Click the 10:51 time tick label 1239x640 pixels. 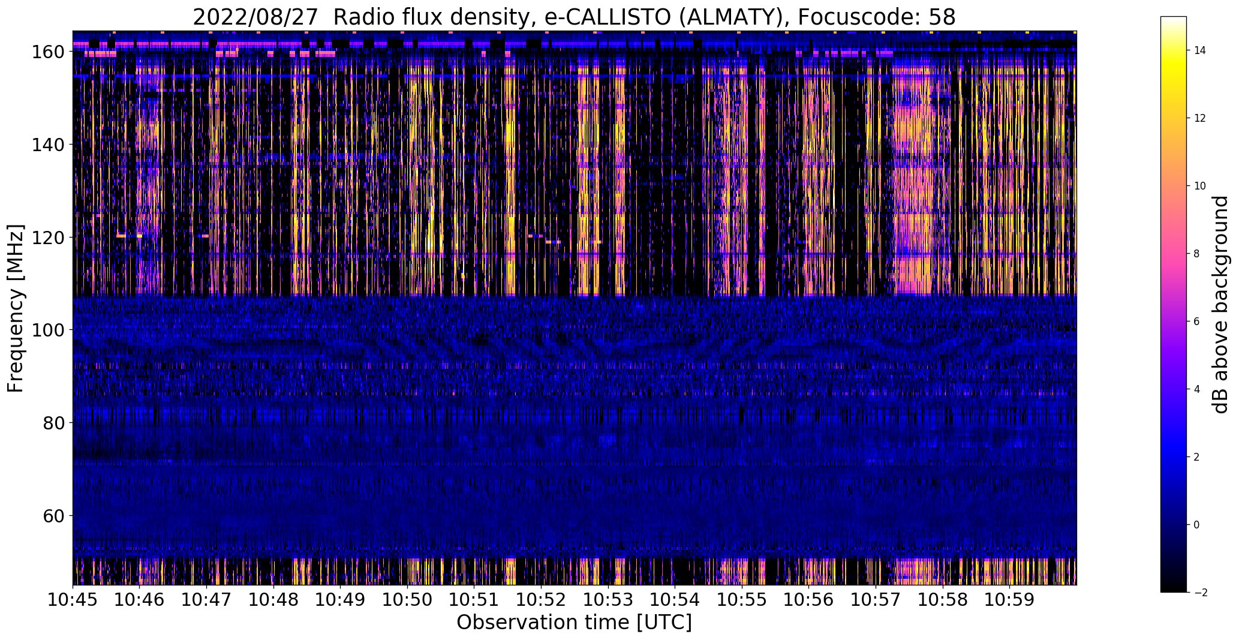pos(474,599)
